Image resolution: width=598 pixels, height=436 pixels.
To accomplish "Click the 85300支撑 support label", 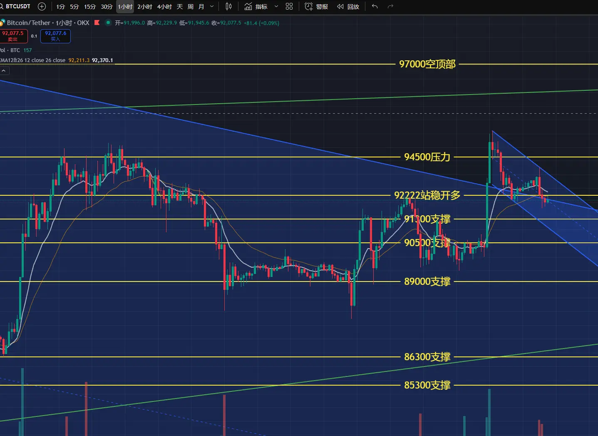I will point(427,385).
